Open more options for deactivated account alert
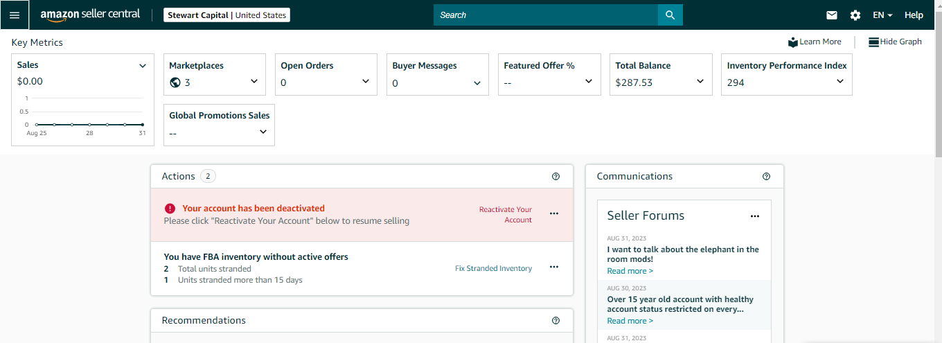 tap(554, 213)
